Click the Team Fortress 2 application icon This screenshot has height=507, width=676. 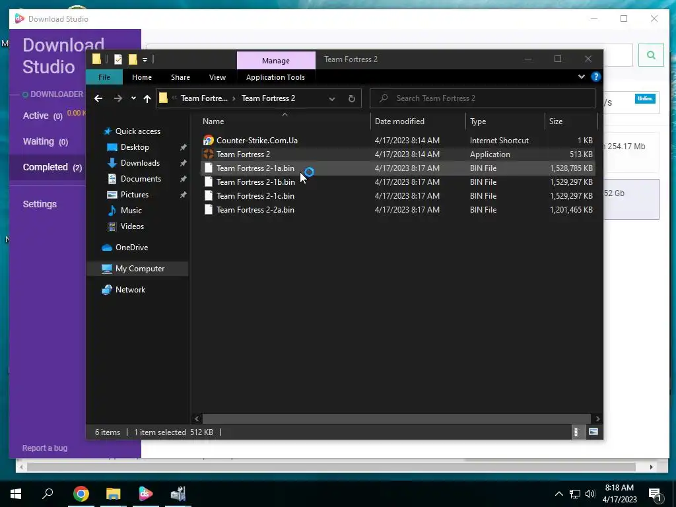tap(208, 154)
